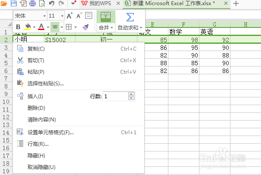Click the format painter brush icon
Image resolution: width=261 pixels, height=175 pixels.
(86, 27)
